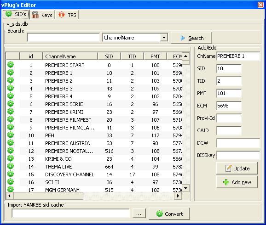This screenshot has width=266, height=225.
Task: Click PMT value 117 in PFH row
Action: 155,135
